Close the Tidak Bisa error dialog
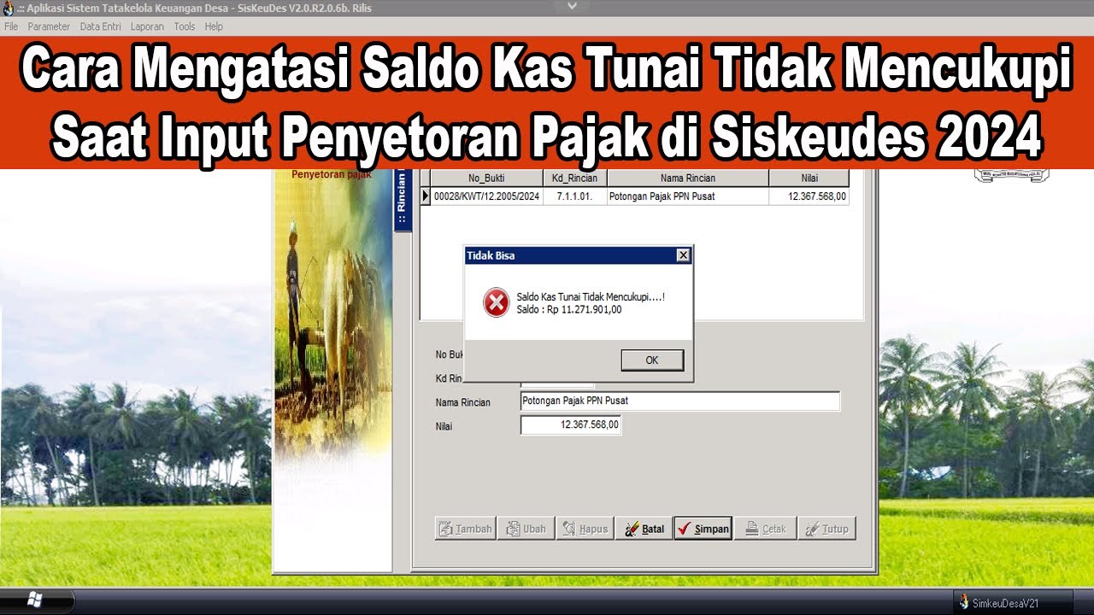This screenshot has height=615, width=1094. [682, 255]
